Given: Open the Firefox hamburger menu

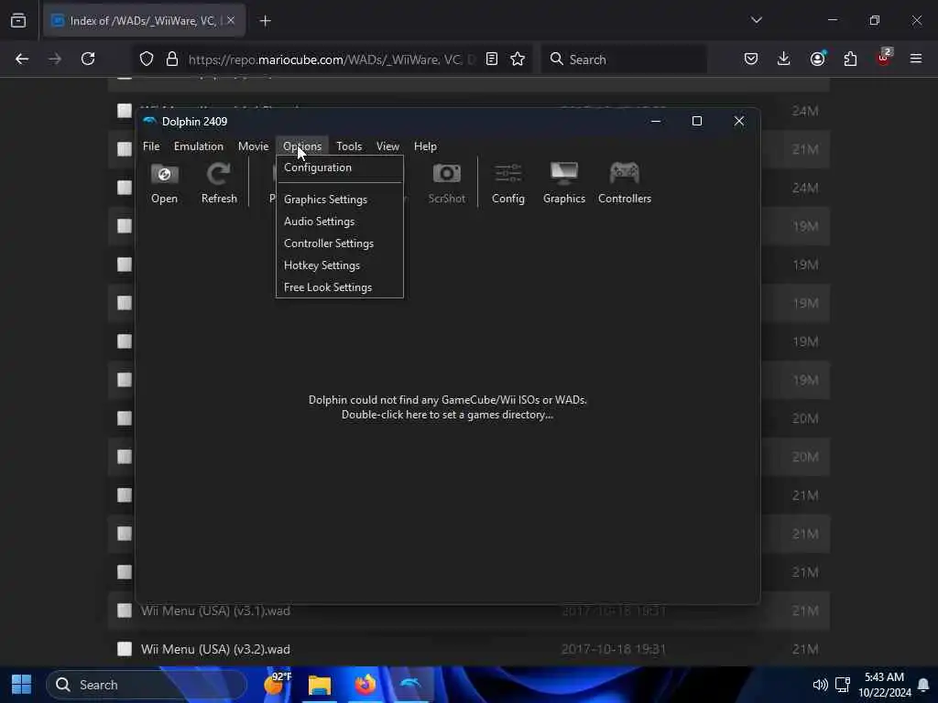Looking at the screenshot, I should 916,59.
